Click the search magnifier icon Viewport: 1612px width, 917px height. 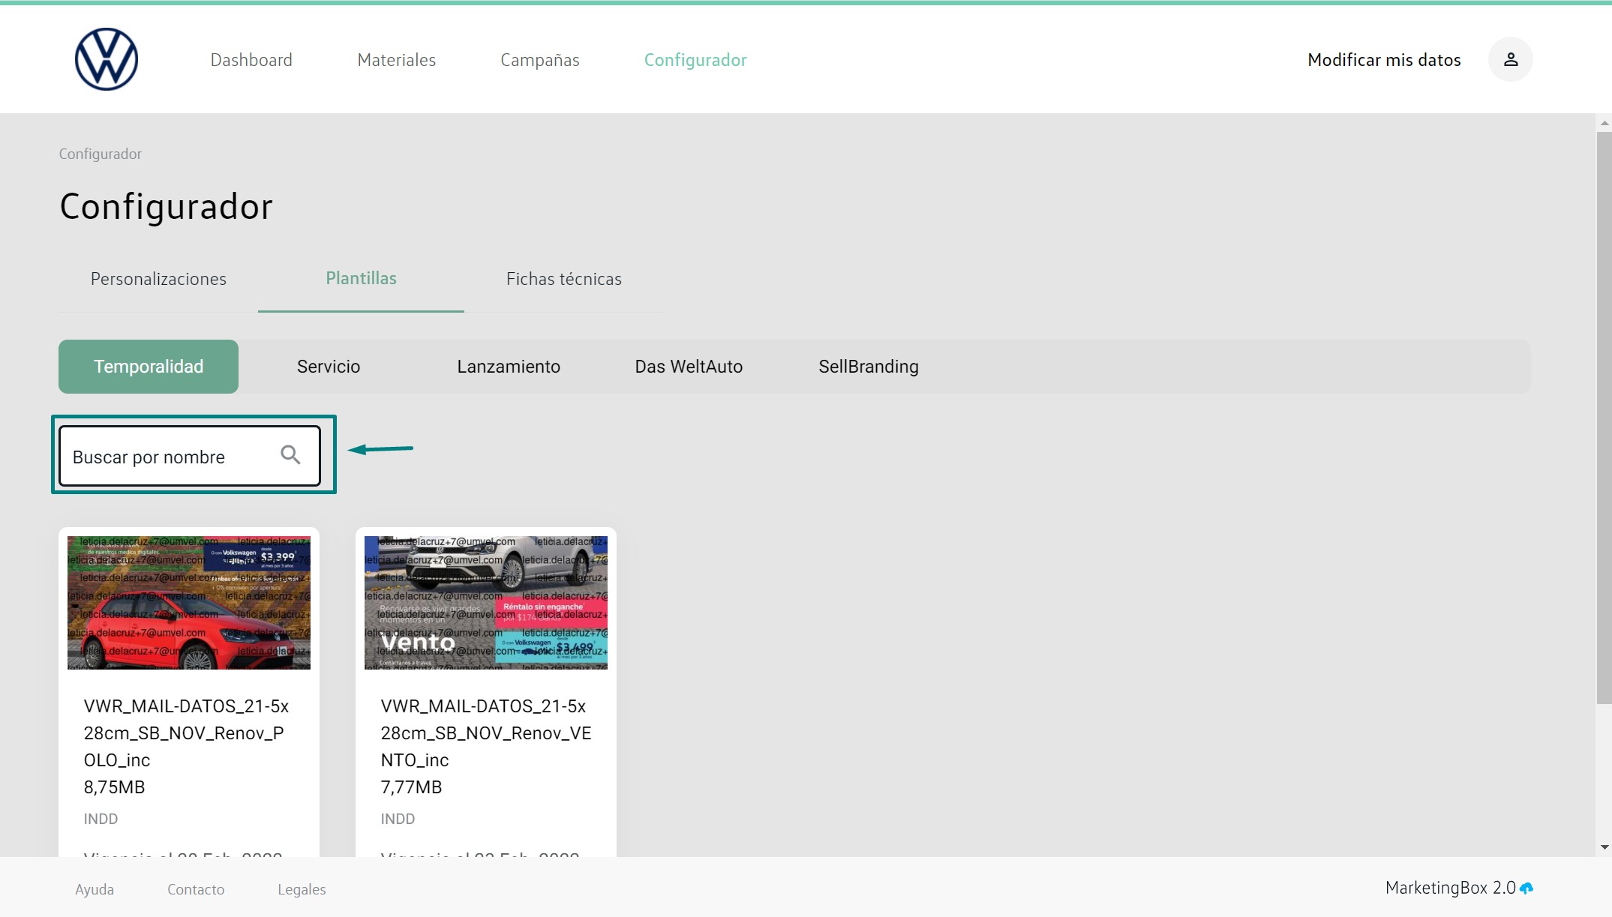290,455
